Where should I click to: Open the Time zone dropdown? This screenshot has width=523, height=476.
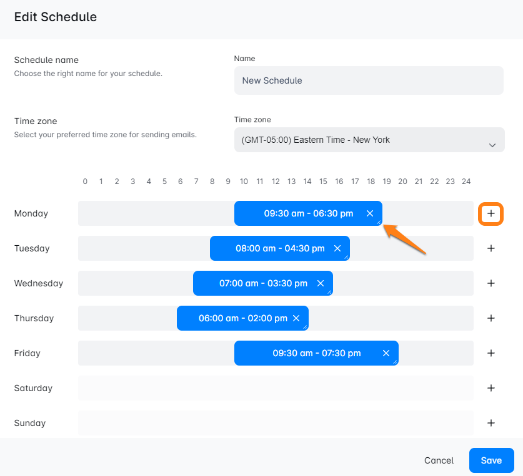click(369, 140)
